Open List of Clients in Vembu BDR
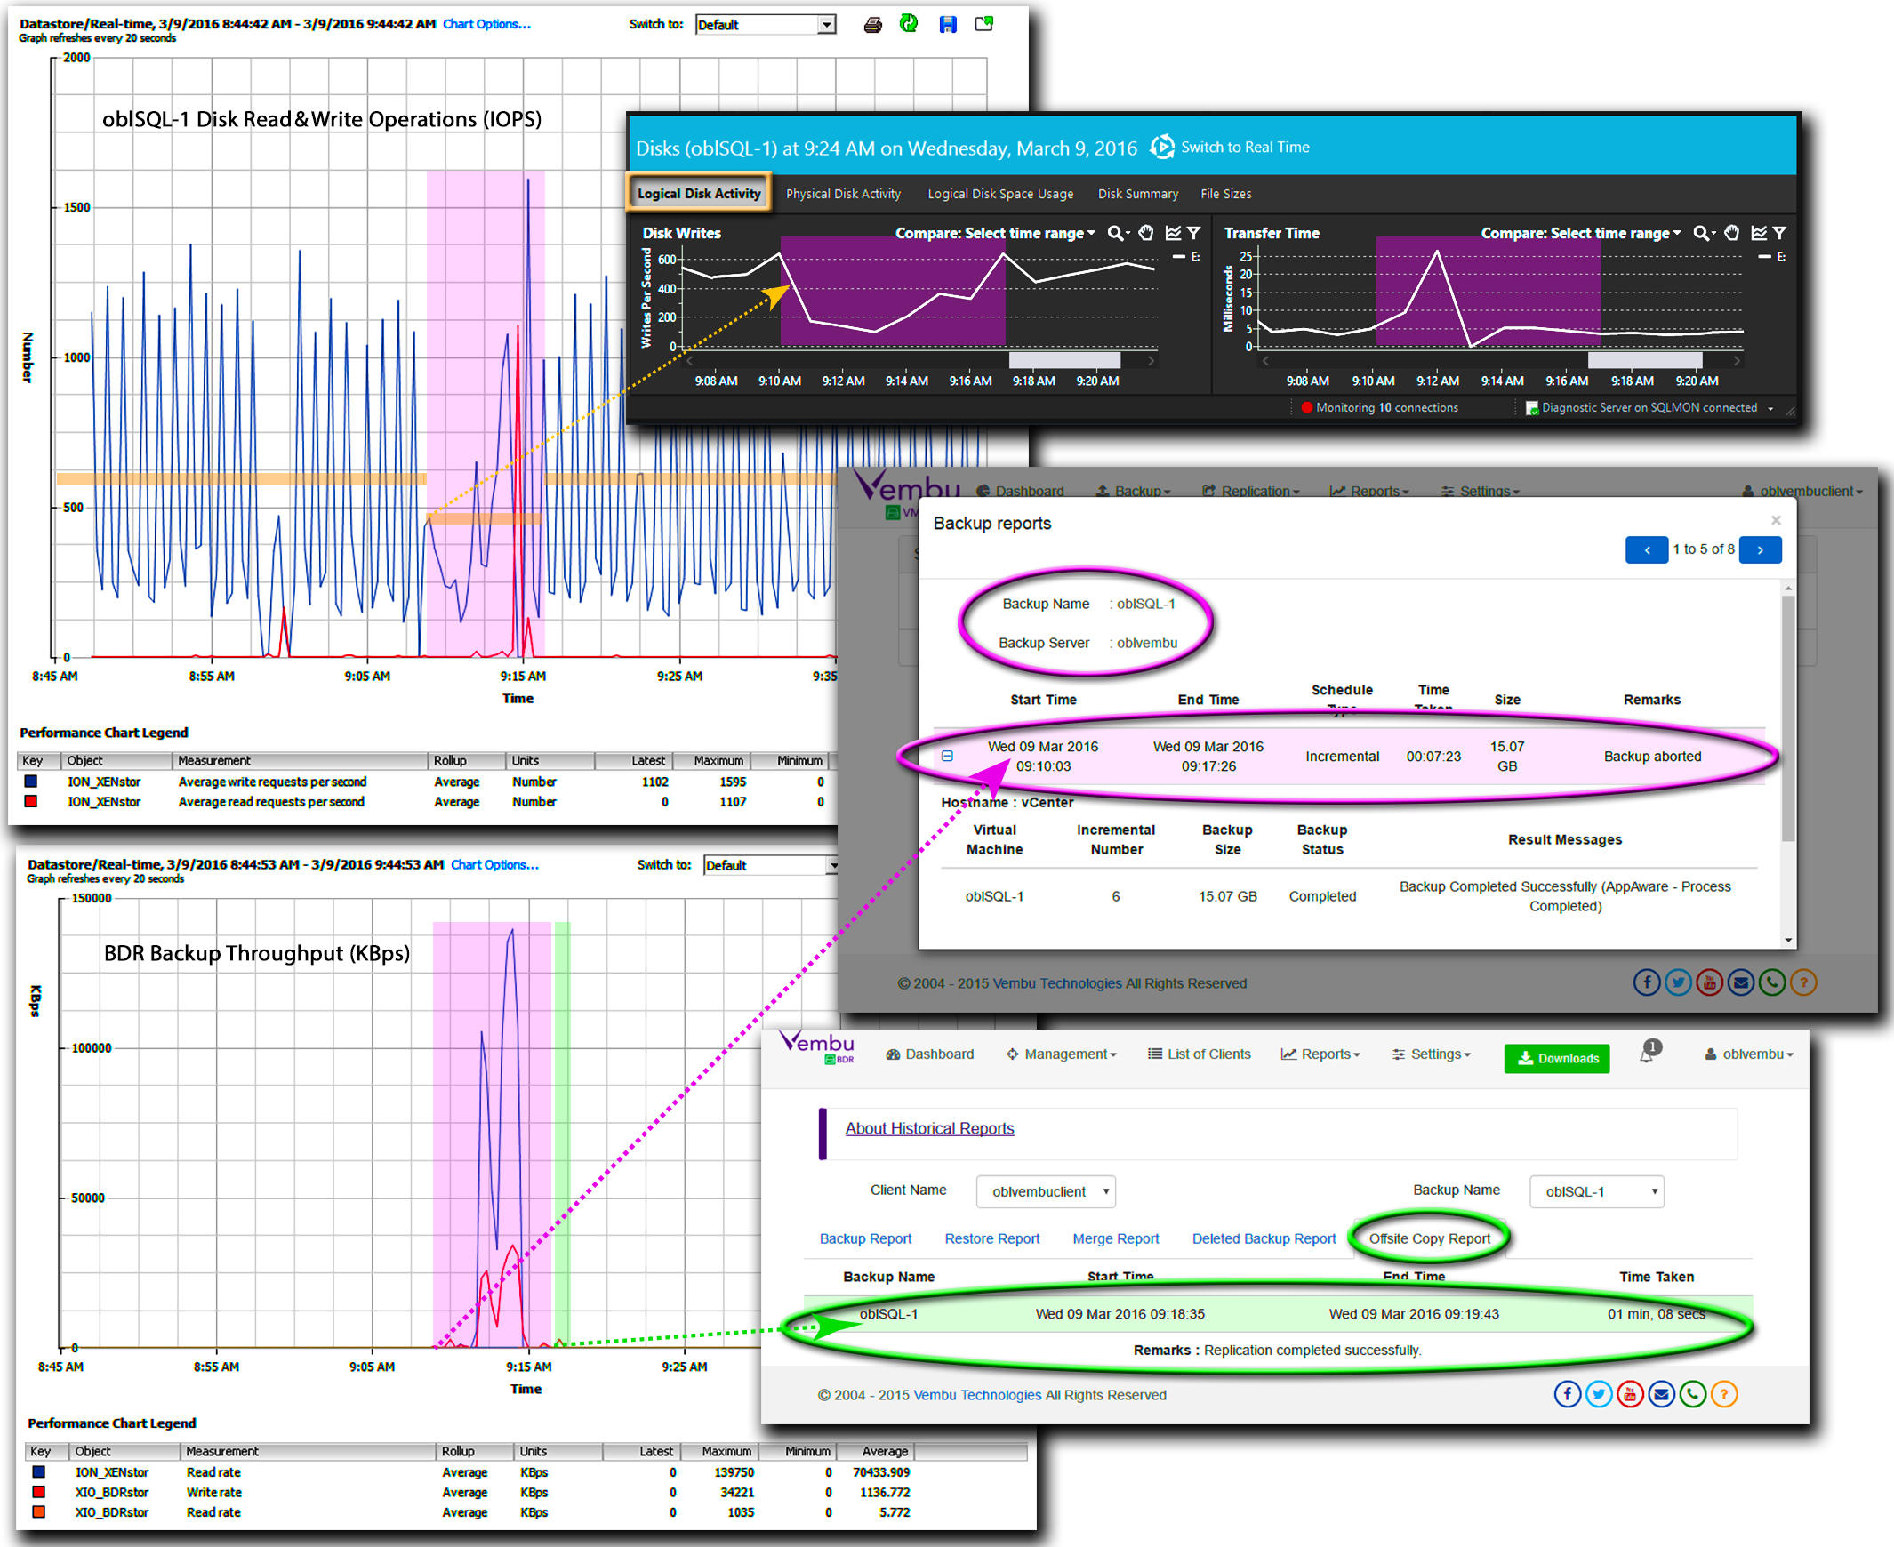The image size is (1894, 1547). point(1199,1054)
